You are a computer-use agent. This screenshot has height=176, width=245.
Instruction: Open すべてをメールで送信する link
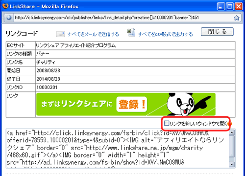tap(93, 34)
